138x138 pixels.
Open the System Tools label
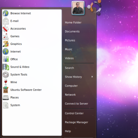[19, 75]
